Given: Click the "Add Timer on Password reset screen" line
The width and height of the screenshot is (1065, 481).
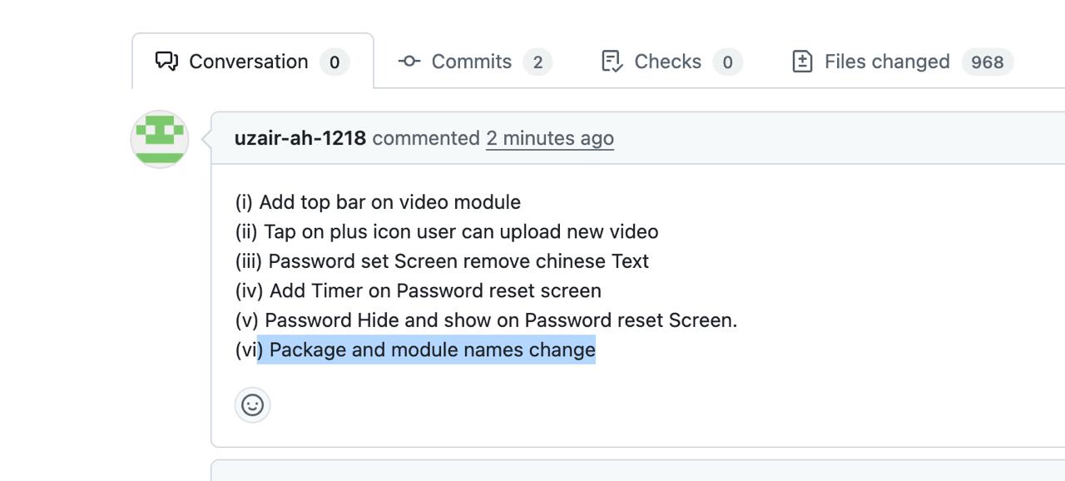Looking at the screenshot, I should (x=419, y=290).
